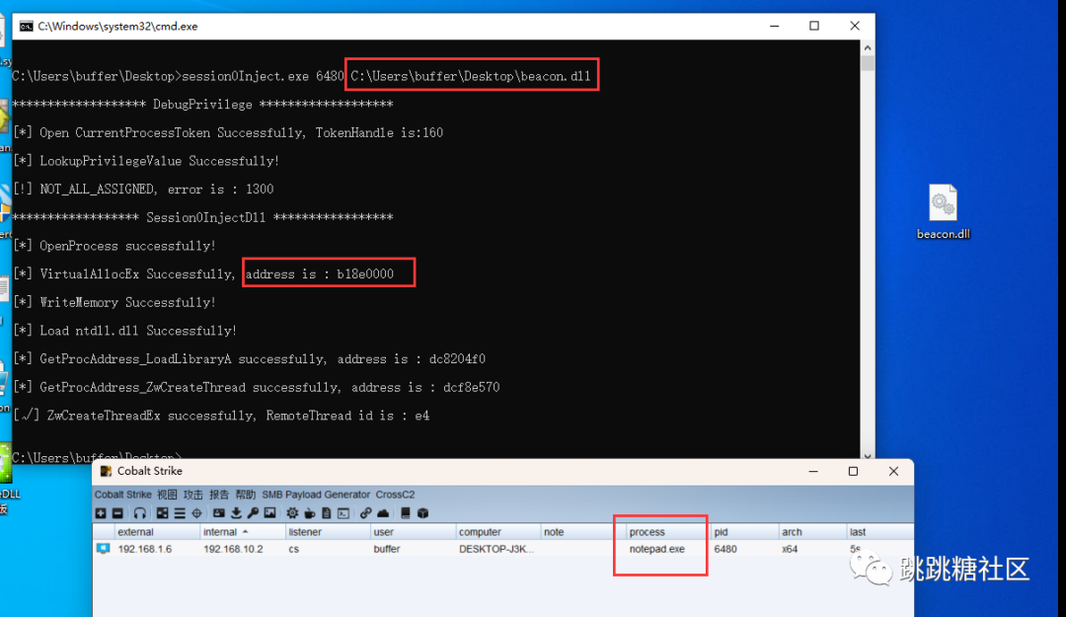View captured screenshots
Screen dimensions: 1066x617
pos(269,513)
